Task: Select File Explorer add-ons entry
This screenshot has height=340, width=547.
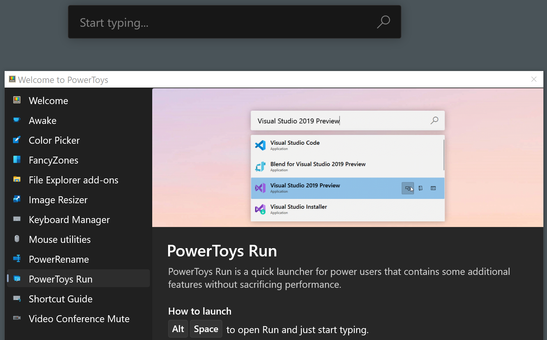Action: [x=78, y=180]
